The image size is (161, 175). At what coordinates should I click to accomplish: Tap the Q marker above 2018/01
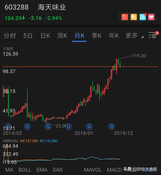tap(89, 126)
